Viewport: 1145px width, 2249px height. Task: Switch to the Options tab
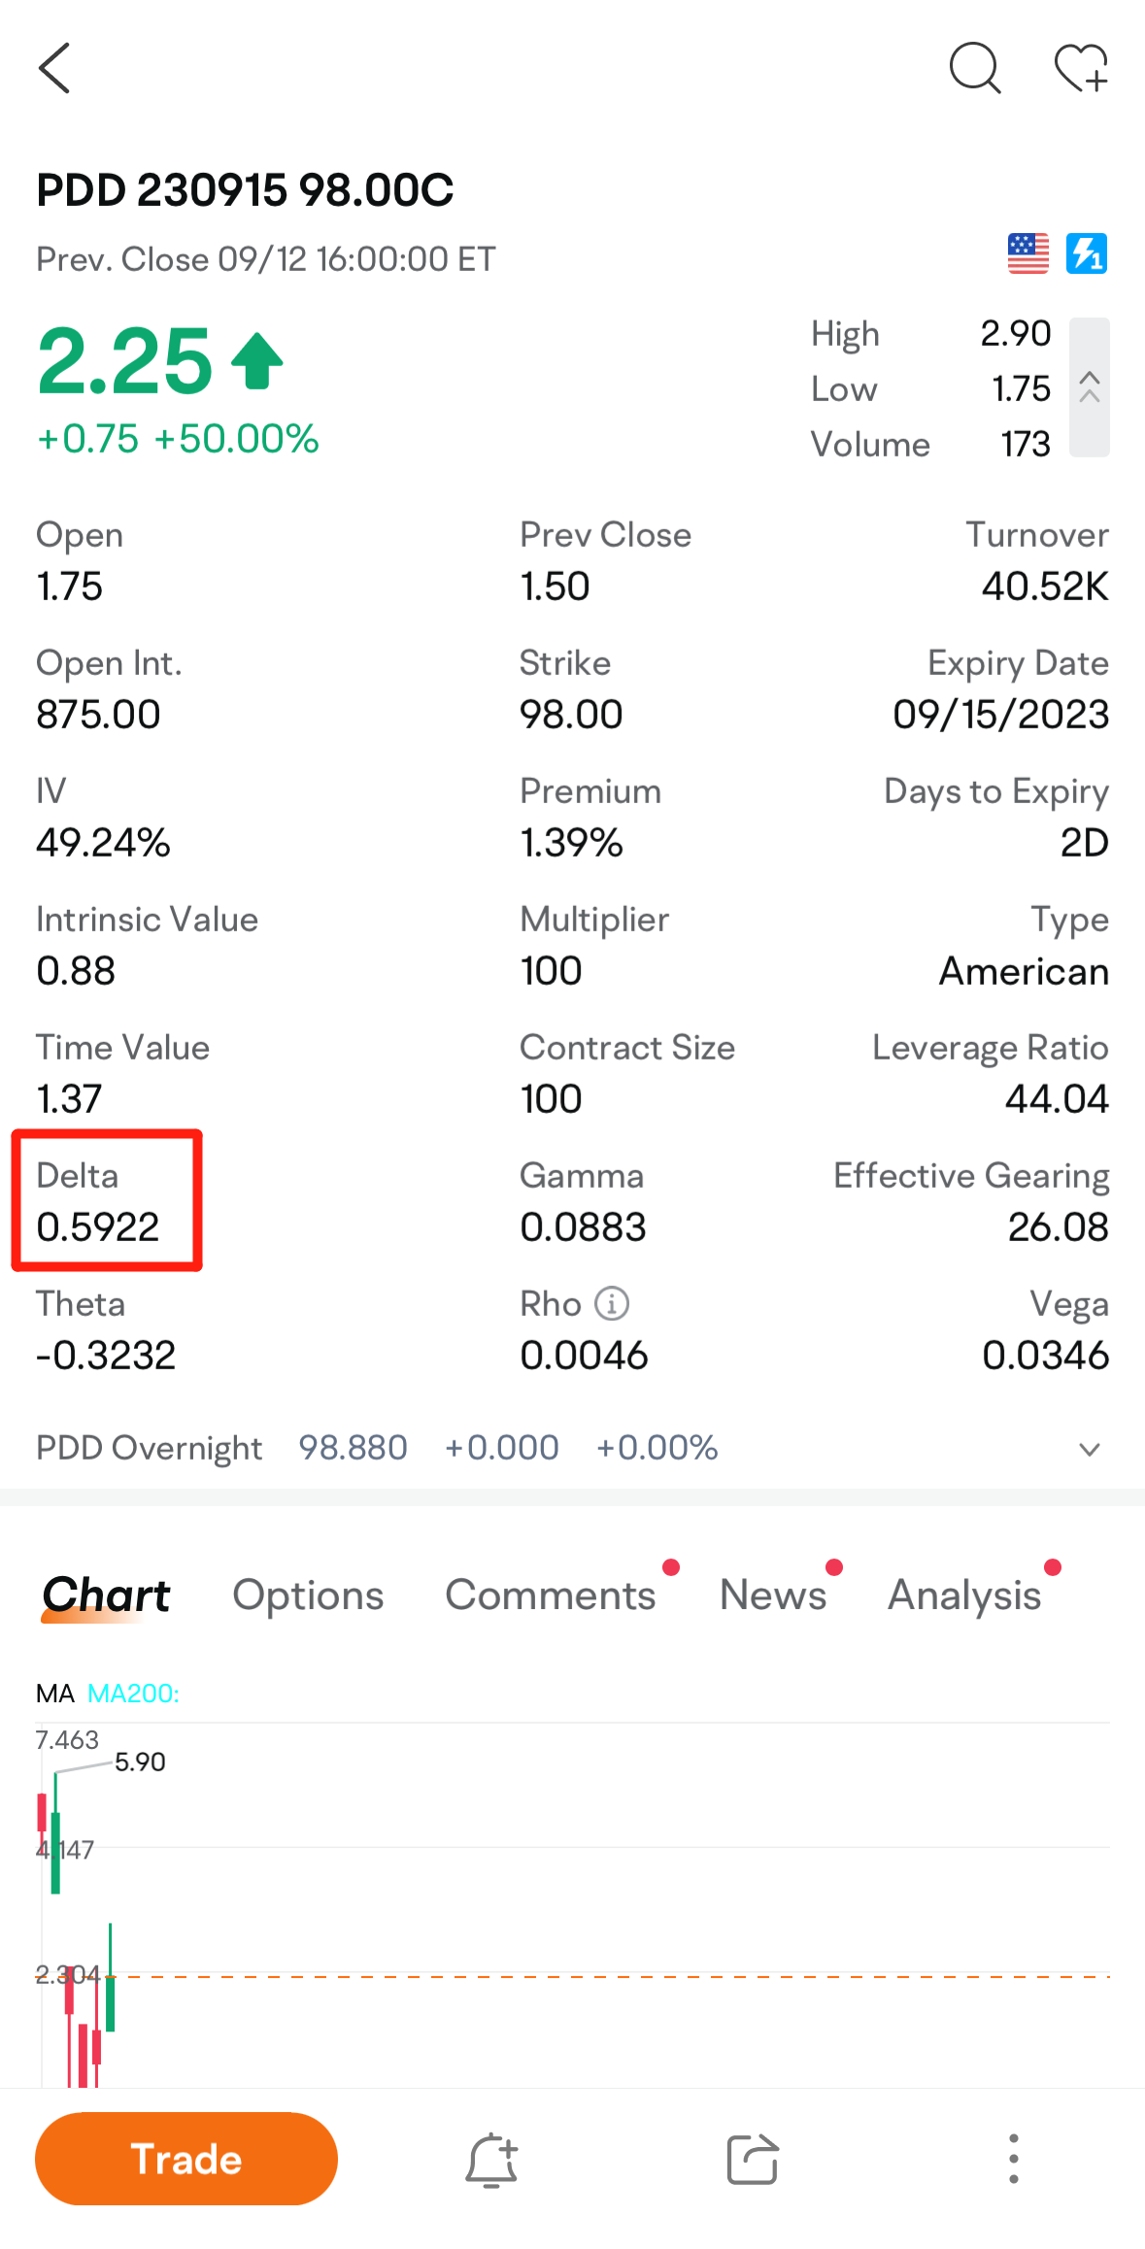[308, 1595]
